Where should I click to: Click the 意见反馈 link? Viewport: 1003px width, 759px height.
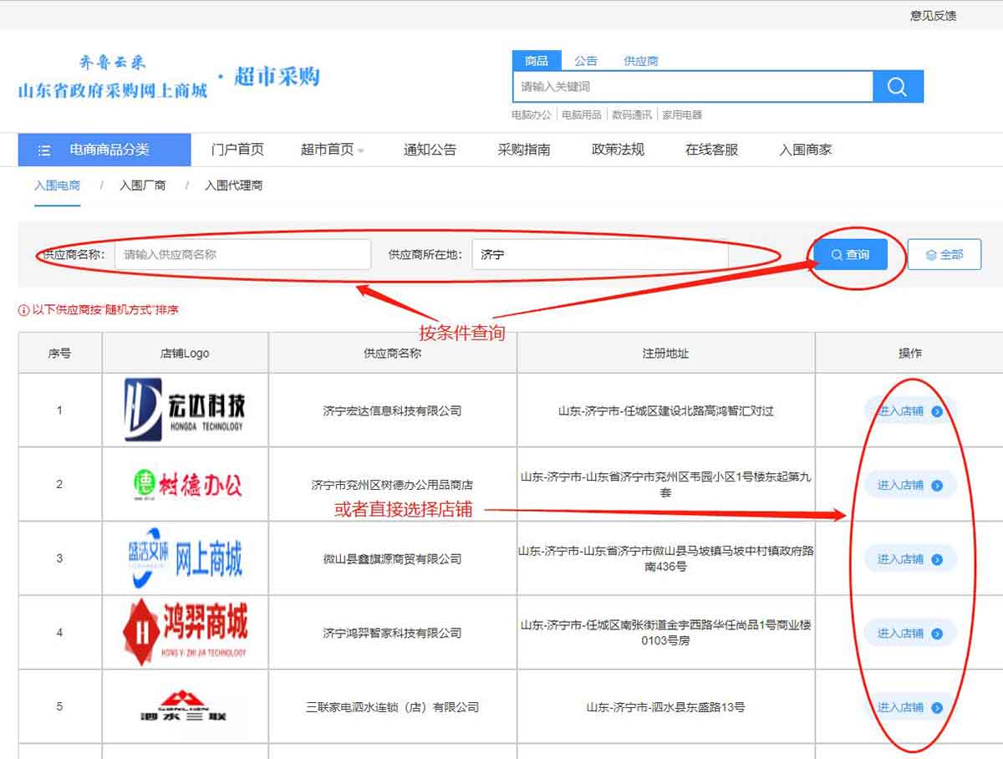coord(933,15)
